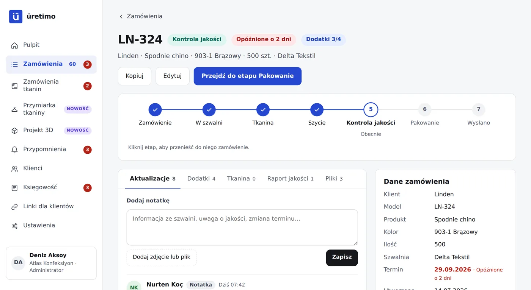
Task: Open Deniz Aksoy profile card
Action: 51,263
